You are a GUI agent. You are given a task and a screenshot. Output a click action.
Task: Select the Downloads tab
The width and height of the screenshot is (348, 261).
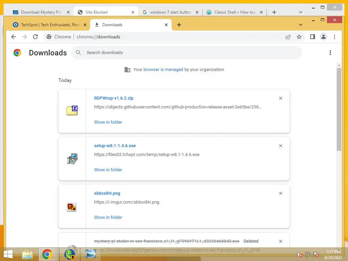pos(130,25)
